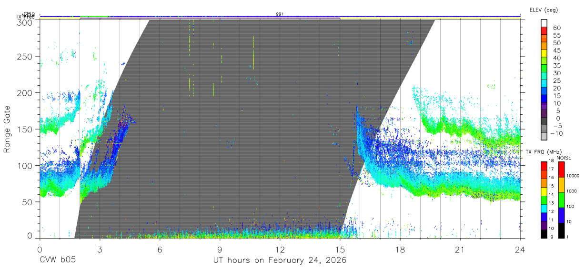Viewport: 585px width, 270px height.
Task: Click the '9' tick label on the UT hours axis
Action: [220, 250]
